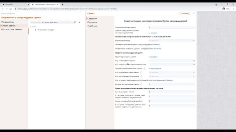Click Изменить for Особенности отнесения сделки
This screenshot has width=236, height=132.
point(157,49)
